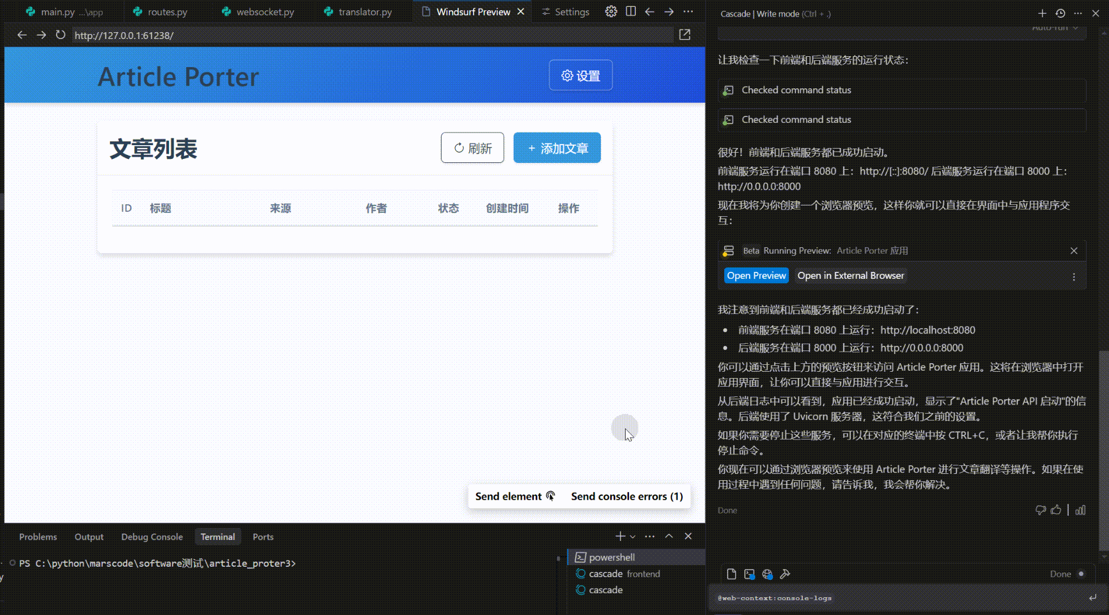Click the browser address bar URL field
Viewport: 1109px width, 615px height.
tap(229, 35)
